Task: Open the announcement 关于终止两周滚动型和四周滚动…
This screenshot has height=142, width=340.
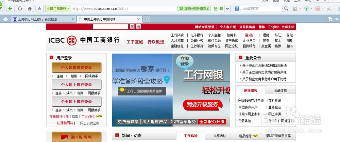Action: pos(266,65)
